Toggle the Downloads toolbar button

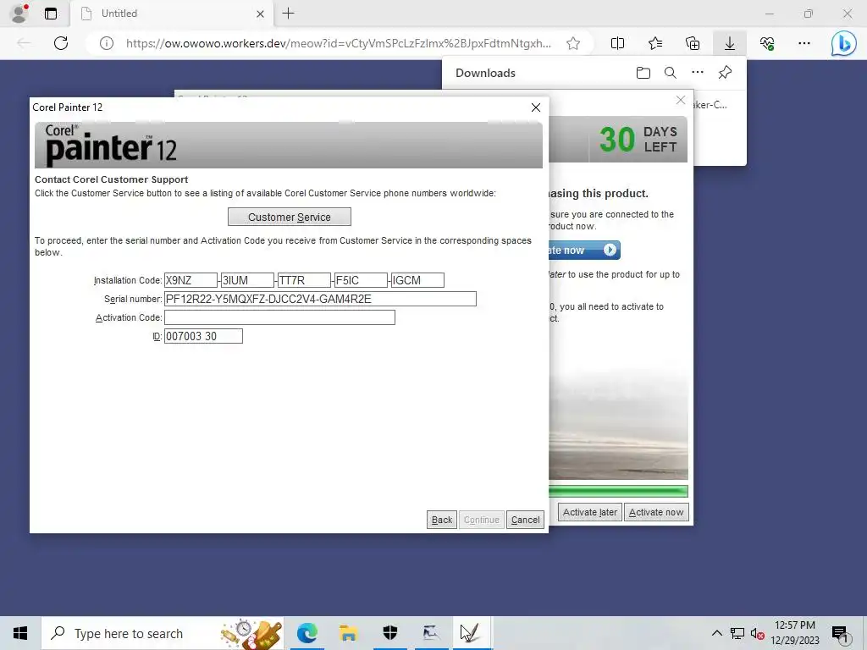(x=730, y=43)
